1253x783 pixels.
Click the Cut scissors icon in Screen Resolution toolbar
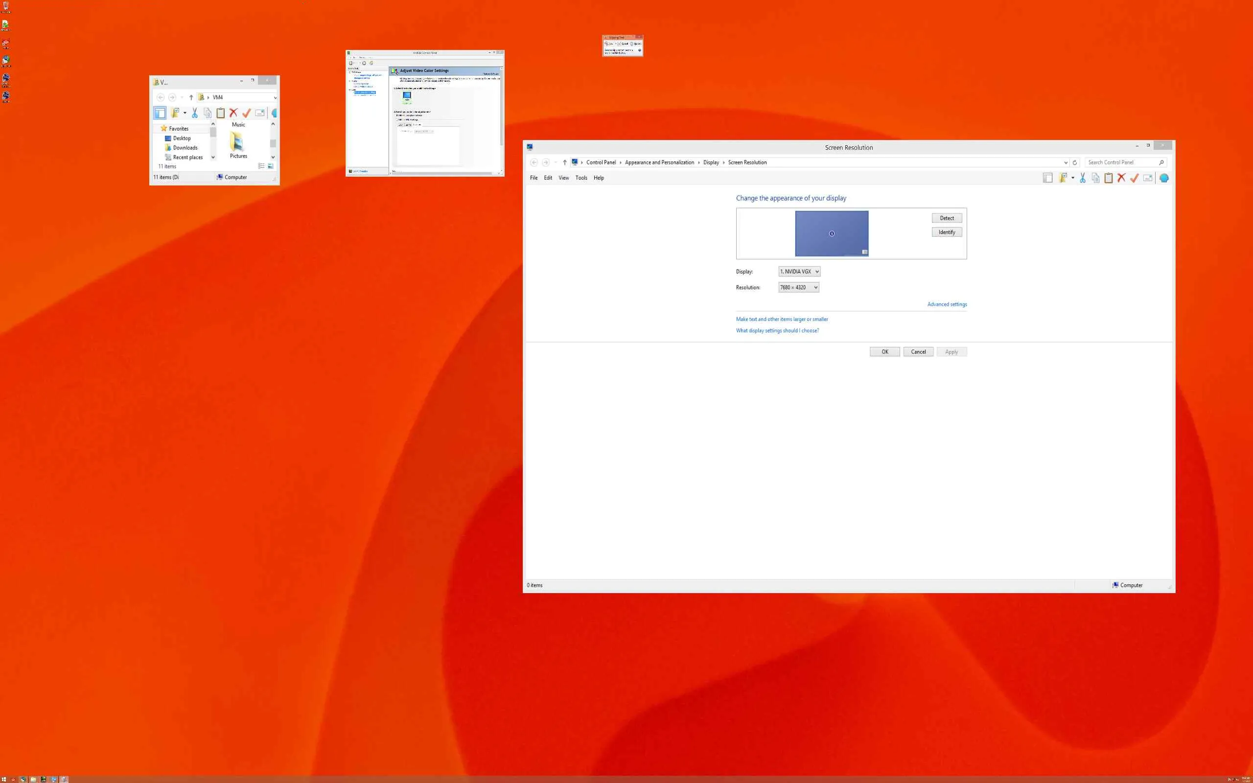[1082, 178]
